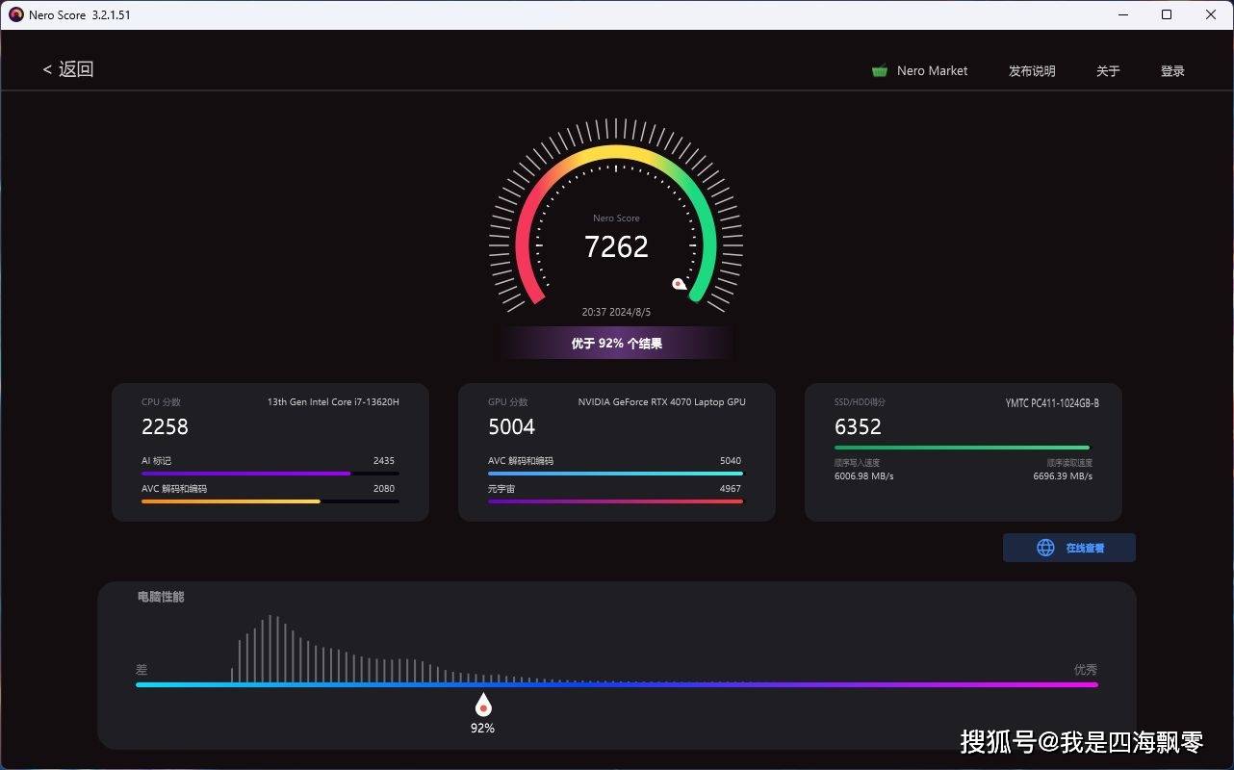The height and width of the screenshot is (770, 1234).
Task: Click the CPU AVC 解码和编码 orange bar
Action: (270, 501)
